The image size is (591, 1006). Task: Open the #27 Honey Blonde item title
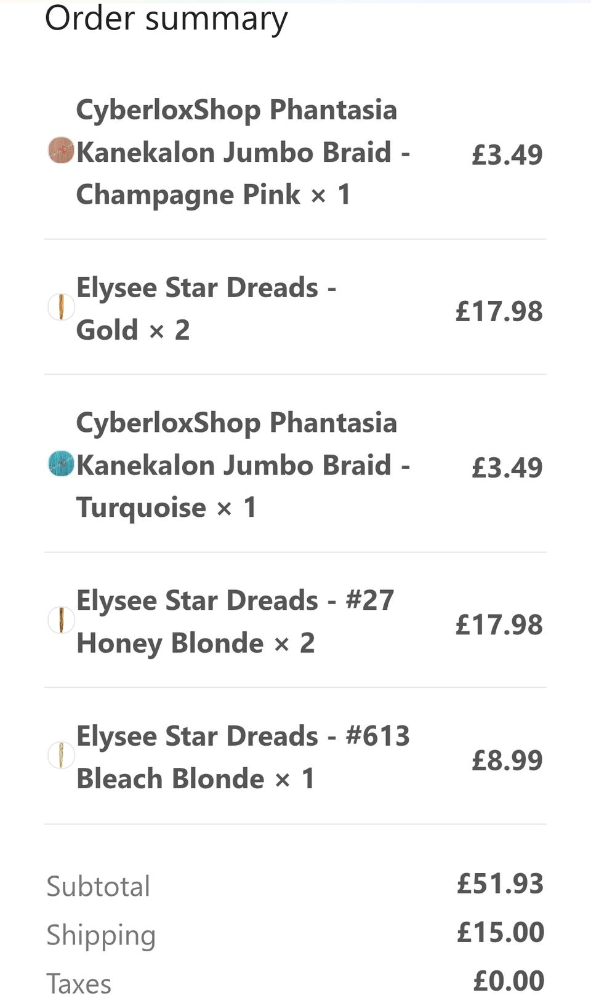[x=235, y=621]
